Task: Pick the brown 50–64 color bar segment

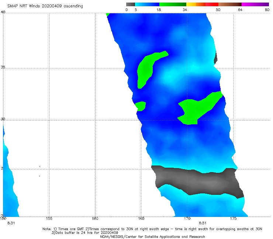Action: (x=230, y=4)
